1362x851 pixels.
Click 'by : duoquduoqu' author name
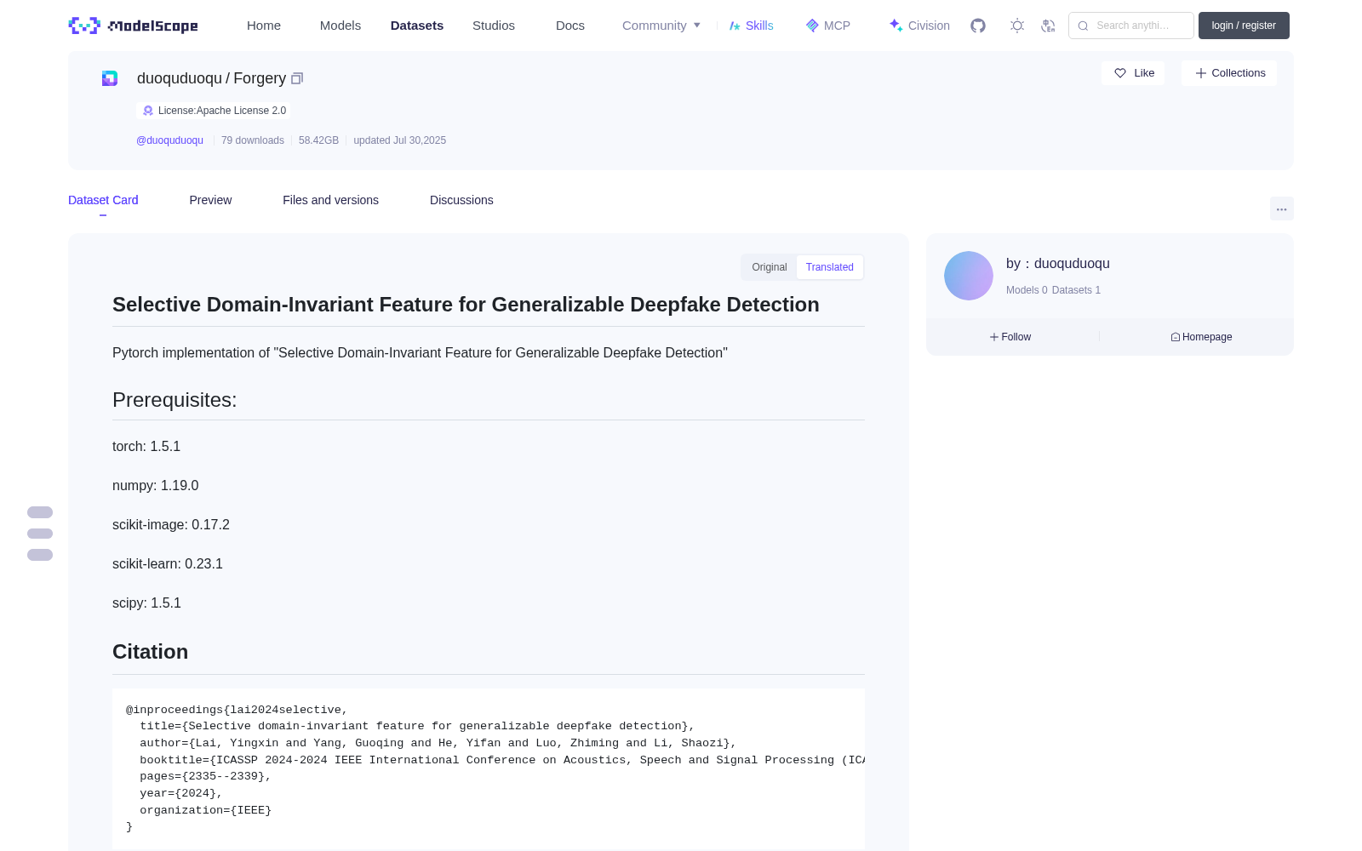[x=1058, y=264]
